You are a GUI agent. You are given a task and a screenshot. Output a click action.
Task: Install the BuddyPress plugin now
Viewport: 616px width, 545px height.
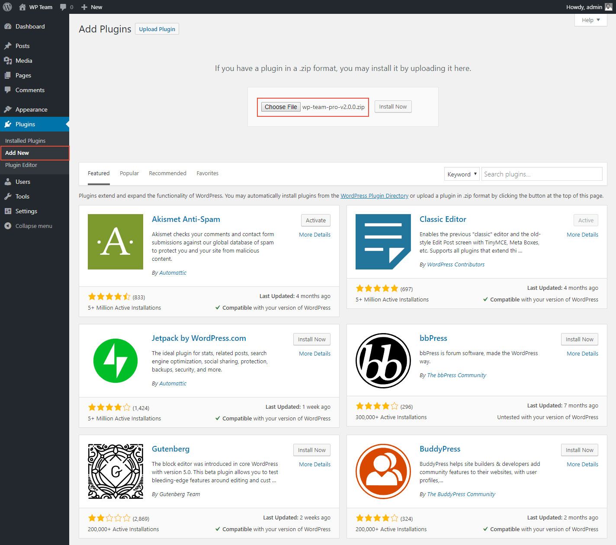pyautogui.click(x=579, y=450)
